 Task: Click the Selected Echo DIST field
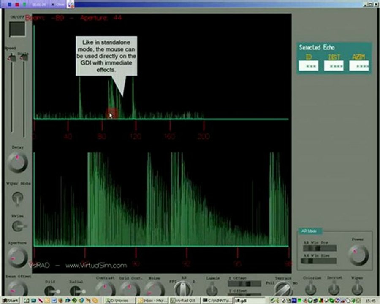[x=334, y=66]
